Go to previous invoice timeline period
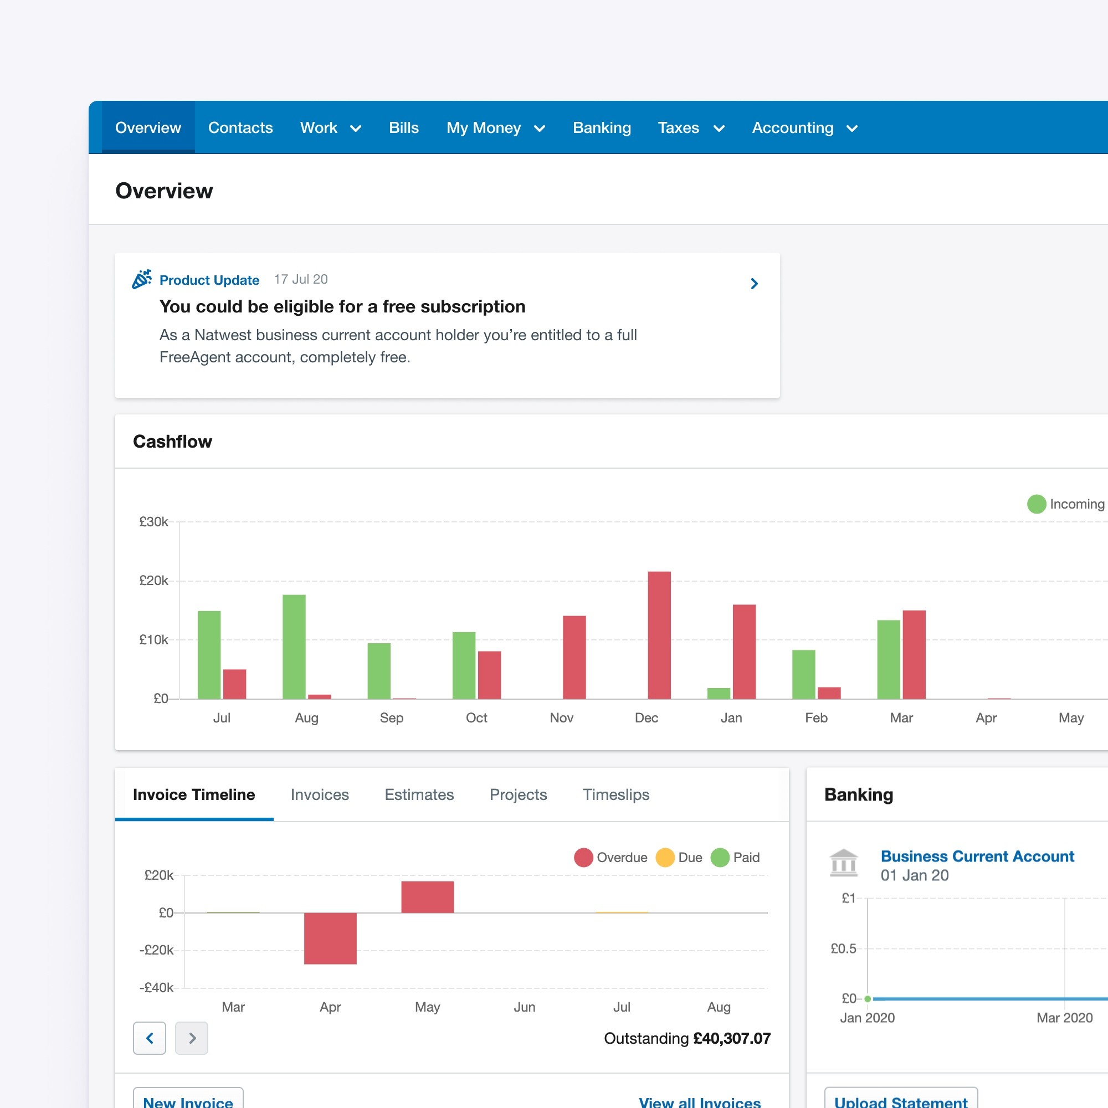 tap(150, 1038)
